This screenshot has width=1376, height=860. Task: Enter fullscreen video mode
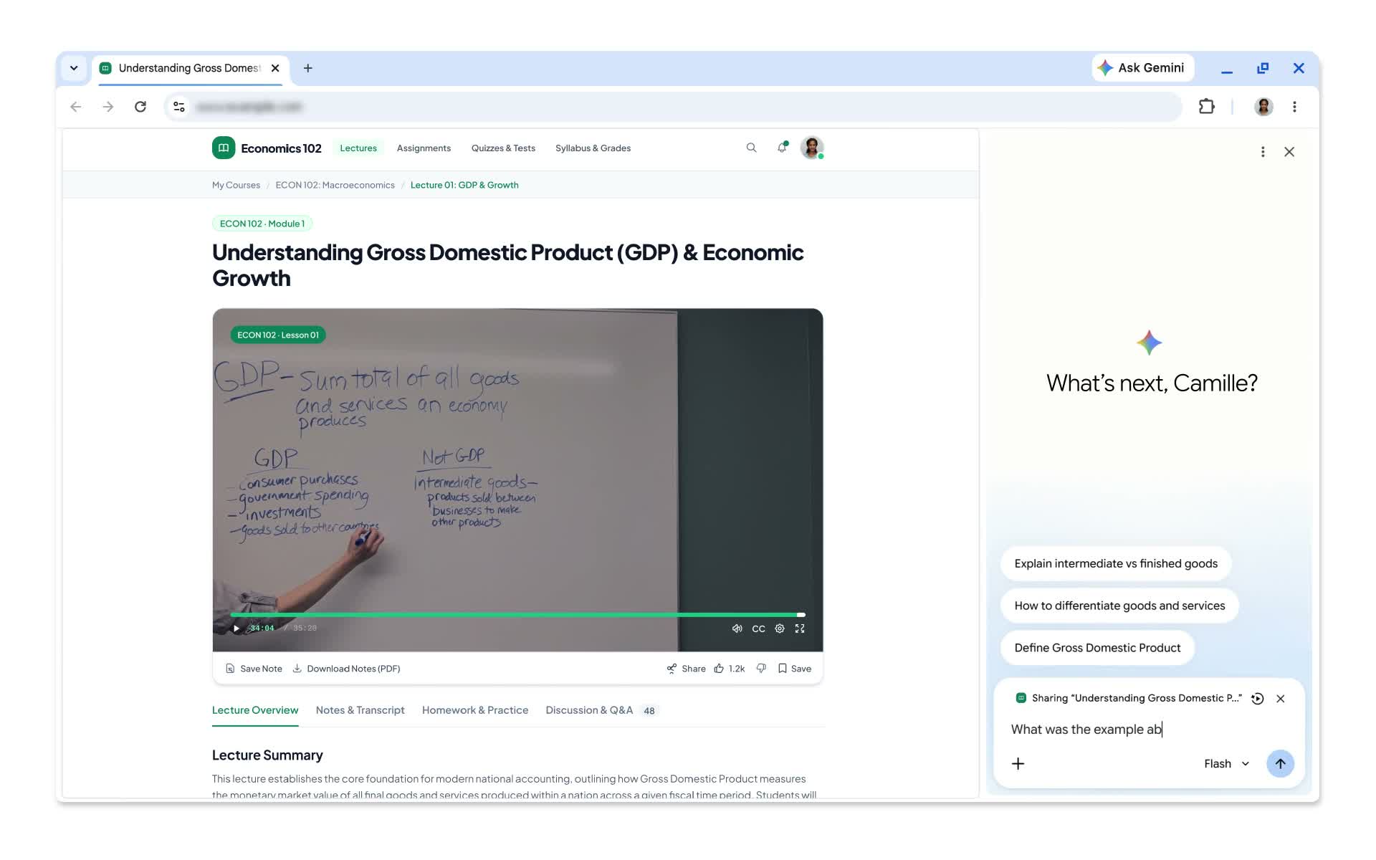800,629
